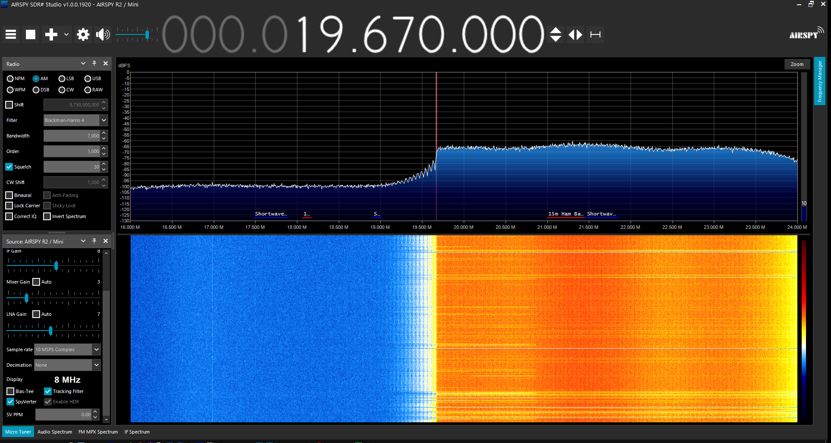Open the Decimation dropdown
This screenshot has width=831, height=443.
[97, 365]
